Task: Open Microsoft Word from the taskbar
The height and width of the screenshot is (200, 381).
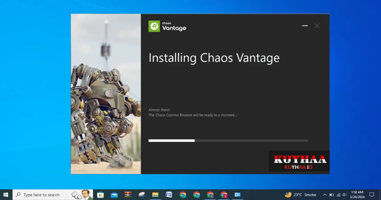Action: 169,195
